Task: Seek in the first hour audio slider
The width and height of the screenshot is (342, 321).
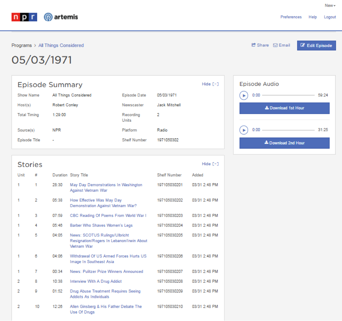Action: coord(288,95)
